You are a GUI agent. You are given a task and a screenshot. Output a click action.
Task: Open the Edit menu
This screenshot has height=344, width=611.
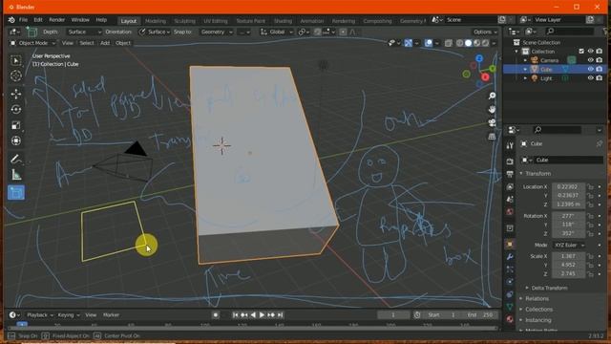point(38,20)
